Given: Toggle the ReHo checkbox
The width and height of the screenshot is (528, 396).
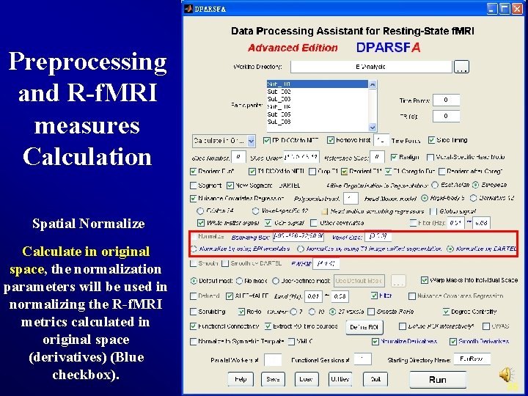Looking at the screenshot, I should tap(241, 312).
